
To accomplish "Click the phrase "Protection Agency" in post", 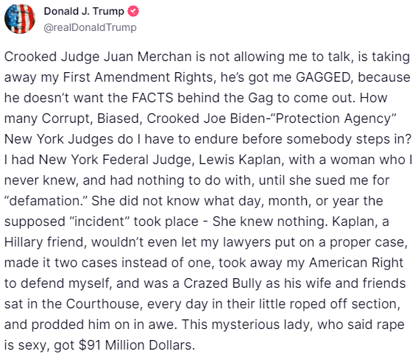I will [x=335, y=118].
